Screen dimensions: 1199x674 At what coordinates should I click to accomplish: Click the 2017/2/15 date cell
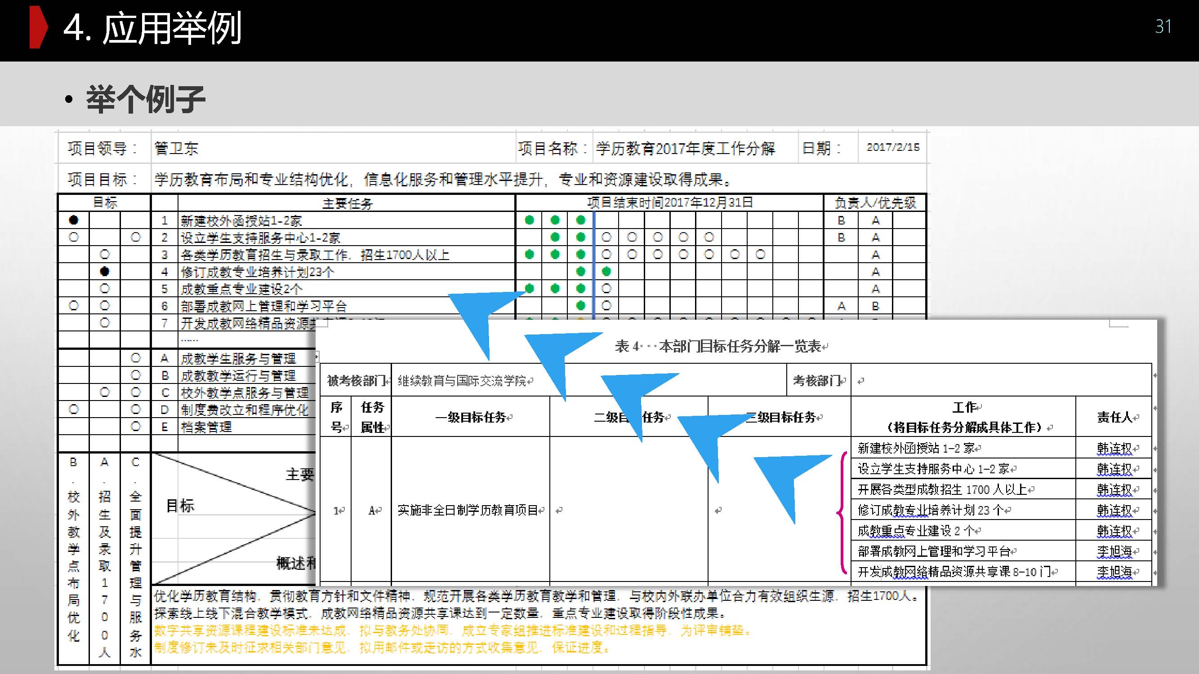(893, 147)
